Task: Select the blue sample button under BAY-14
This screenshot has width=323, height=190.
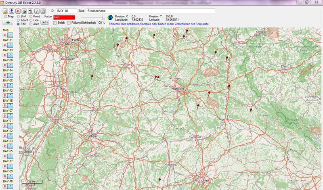Action: click(x=10, y=75)
